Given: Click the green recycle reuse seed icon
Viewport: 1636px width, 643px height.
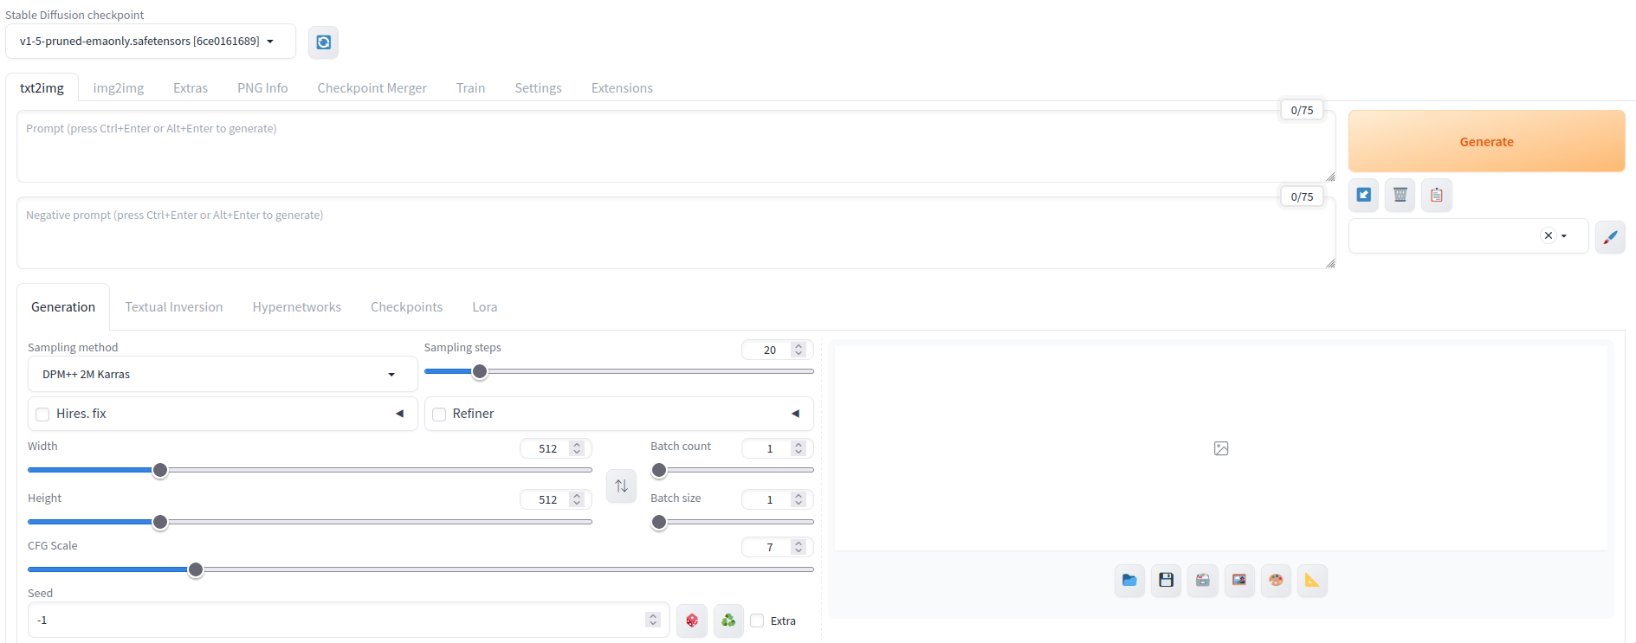Looking at the screenshot, I should point(728,620).
